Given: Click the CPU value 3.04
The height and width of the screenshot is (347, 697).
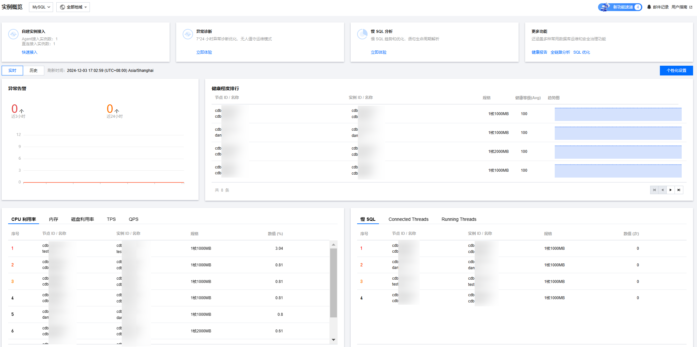Looking at the screenshot, I should 279,248.
